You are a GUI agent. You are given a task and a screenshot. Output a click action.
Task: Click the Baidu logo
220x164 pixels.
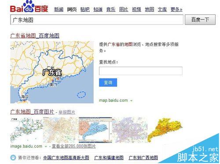click(x=29, y=7)
